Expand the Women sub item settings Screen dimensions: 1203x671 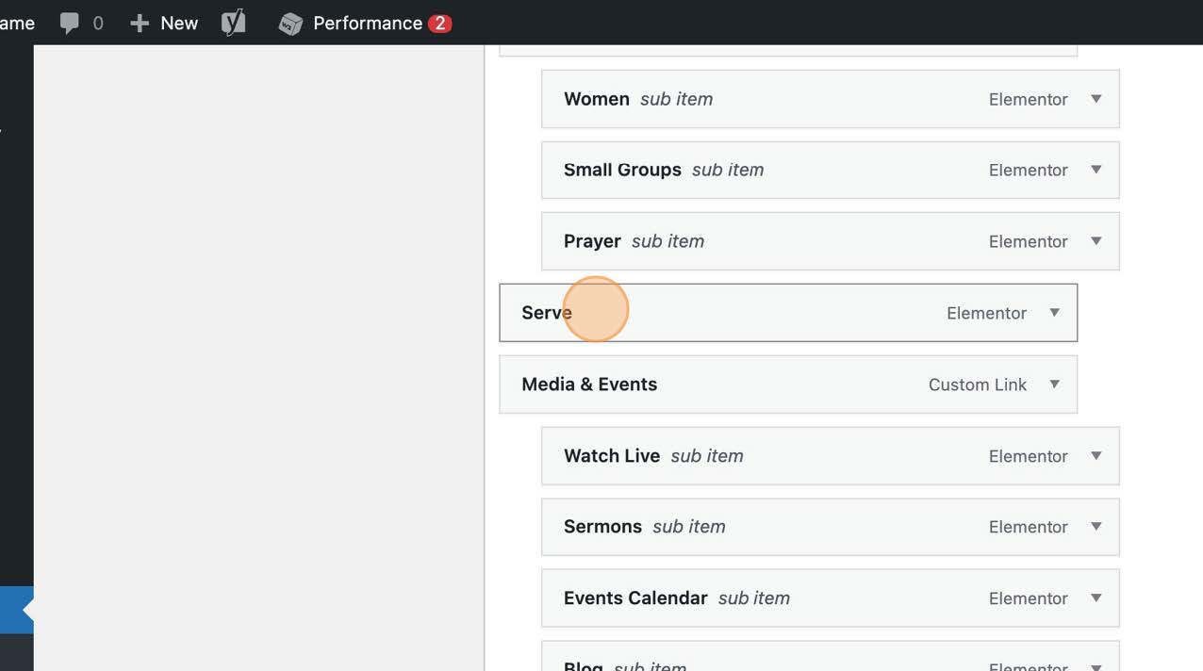click(x=1096, y=99)
